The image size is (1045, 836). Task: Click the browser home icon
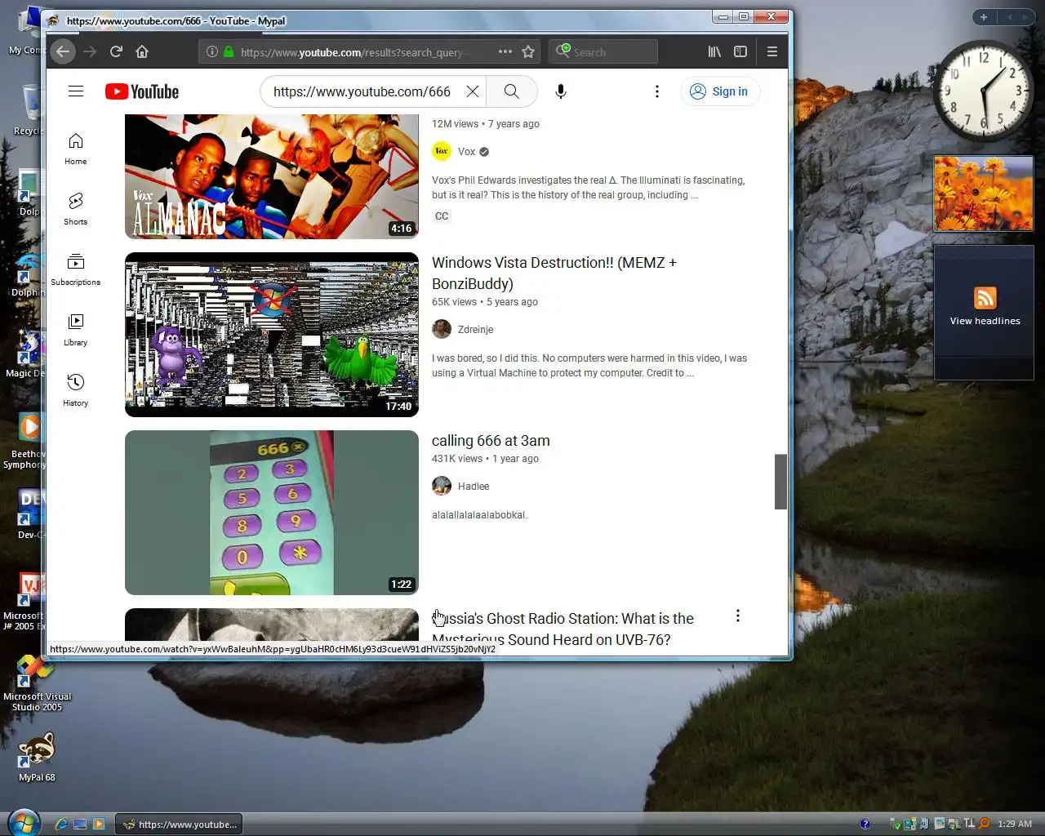[x=142, y=51]
